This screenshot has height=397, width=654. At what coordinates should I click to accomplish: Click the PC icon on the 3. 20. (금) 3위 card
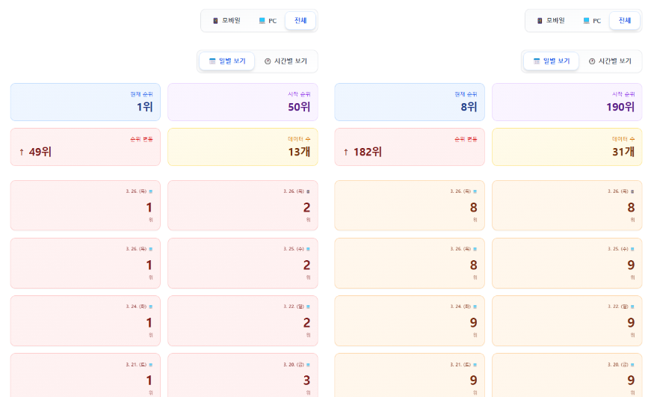coord(308,364)
